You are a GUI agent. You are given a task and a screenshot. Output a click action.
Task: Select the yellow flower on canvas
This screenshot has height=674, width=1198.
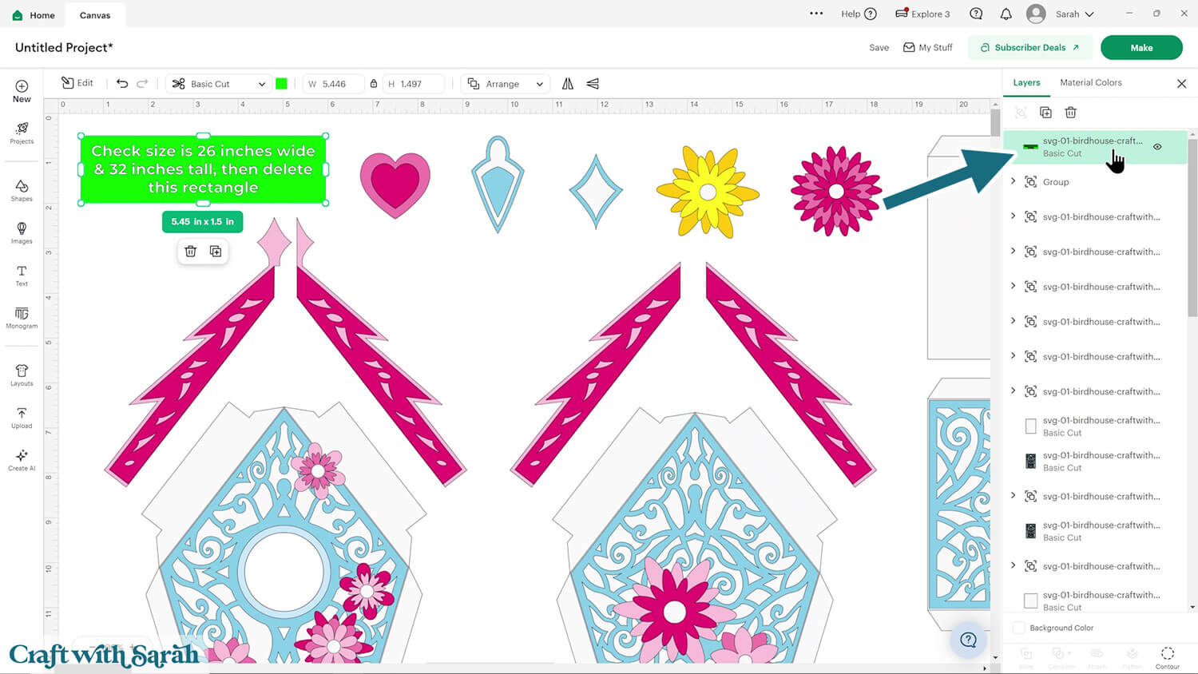708,191
